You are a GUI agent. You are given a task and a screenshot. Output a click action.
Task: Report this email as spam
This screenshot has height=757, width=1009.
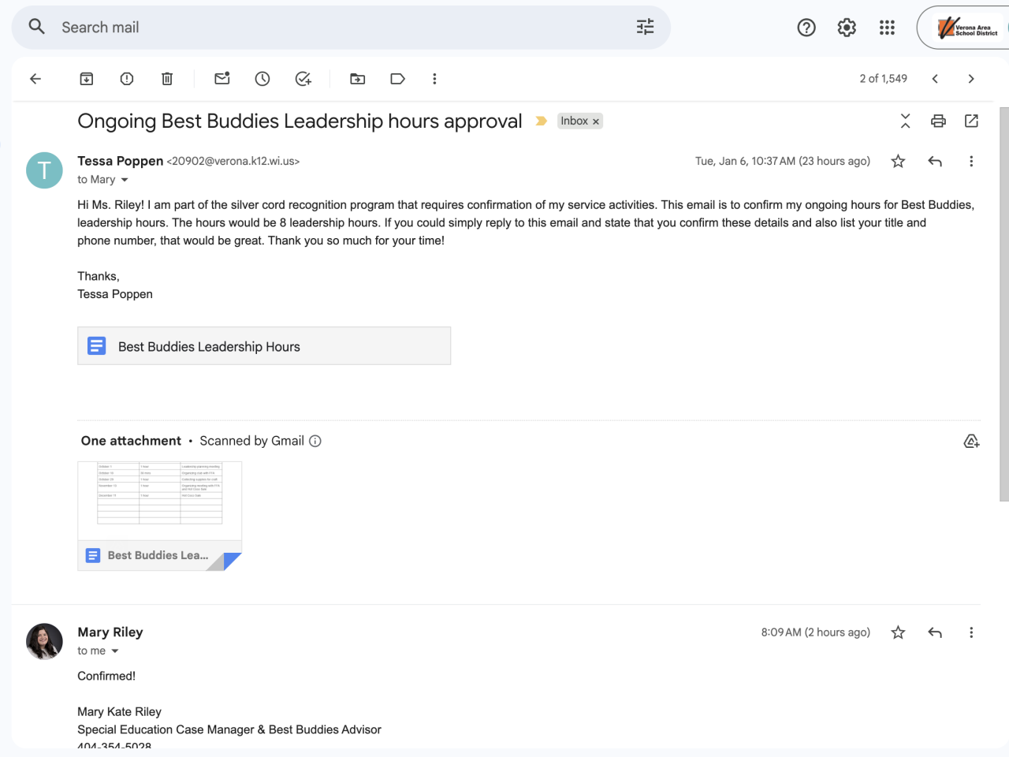[127, 79]
